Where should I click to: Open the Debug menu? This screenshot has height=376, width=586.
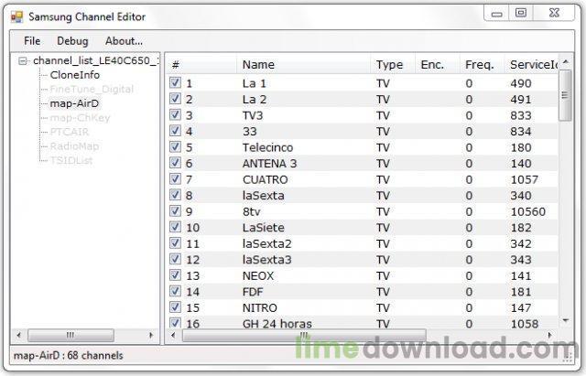[x=72, y=41]
